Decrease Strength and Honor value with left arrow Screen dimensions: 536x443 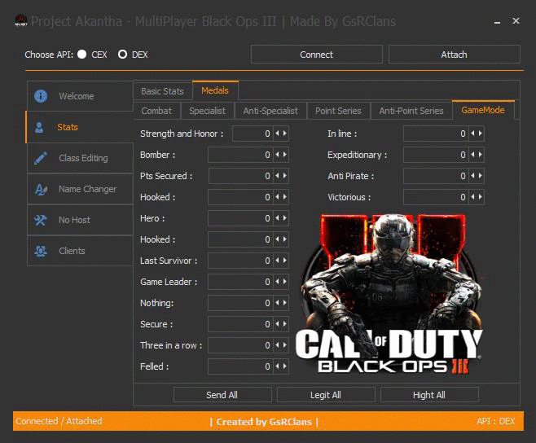(x=277, y=134)
